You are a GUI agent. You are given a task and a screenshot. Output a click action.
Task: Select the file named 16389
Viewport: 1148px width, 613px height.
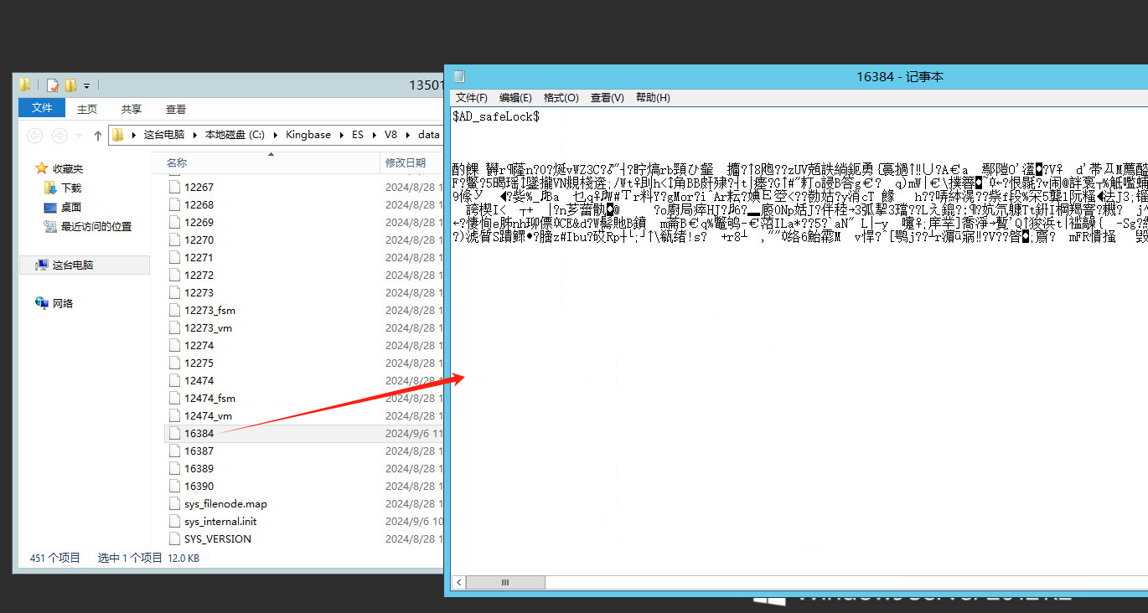click(x=199, y=468)
